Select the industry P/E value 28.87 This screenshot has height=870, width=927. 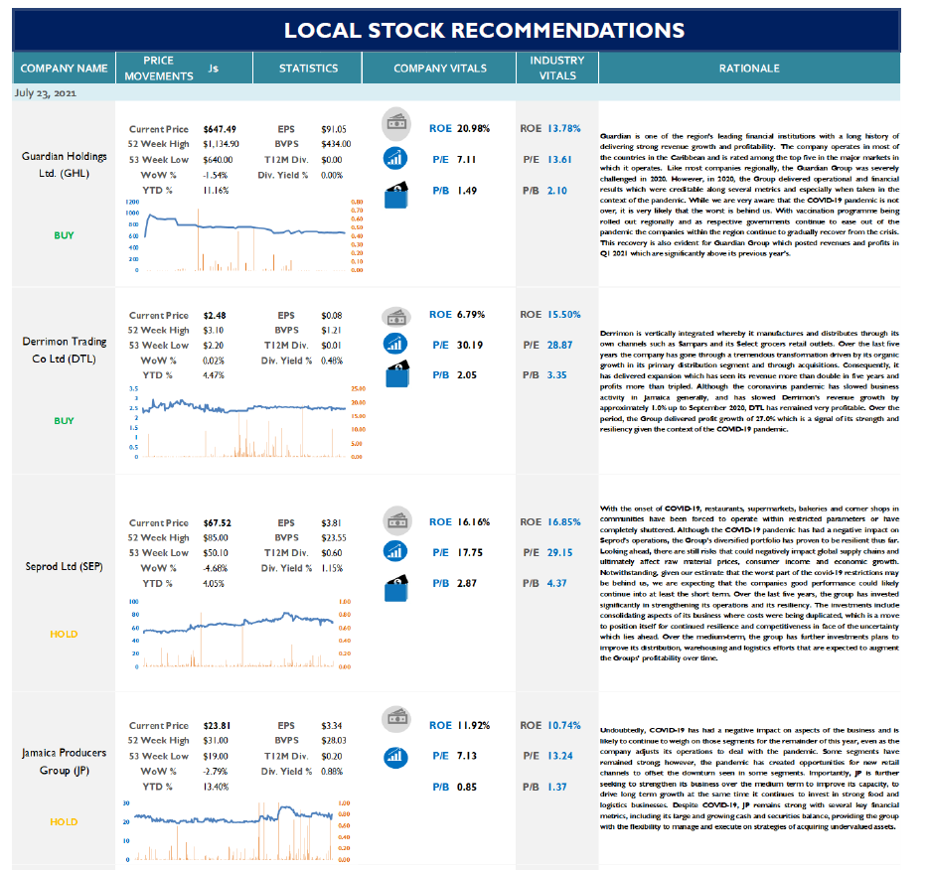click(x=559, y=345)
